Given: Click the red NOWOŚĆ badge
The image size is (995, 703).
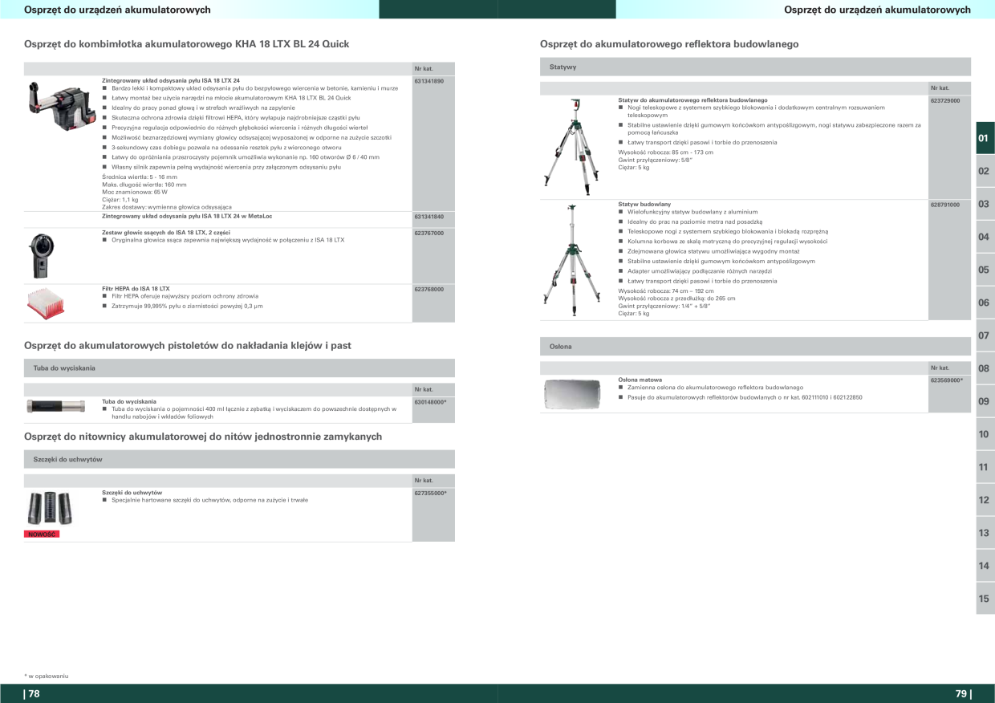Looking at the screenshot, I should (x=42, y=534).
